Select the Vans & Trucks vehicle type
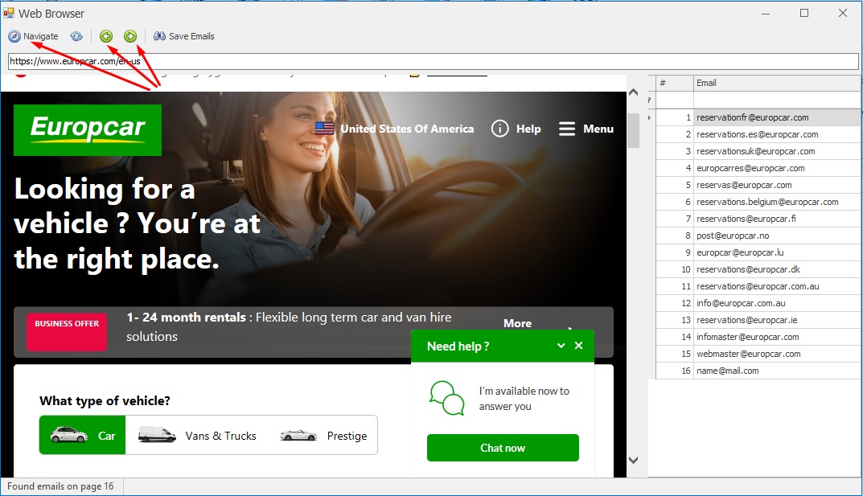This screenshot has width=863, height=496. 197,436
